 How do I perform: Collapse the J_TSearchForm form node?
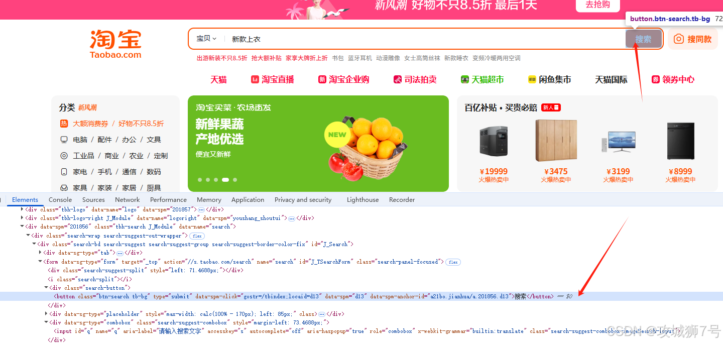point(40,262)
